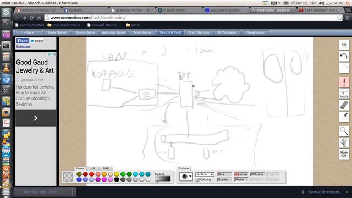Launch VLC from the launcher
This screenshot has width=352, height=198.
[x=6, y=68]
